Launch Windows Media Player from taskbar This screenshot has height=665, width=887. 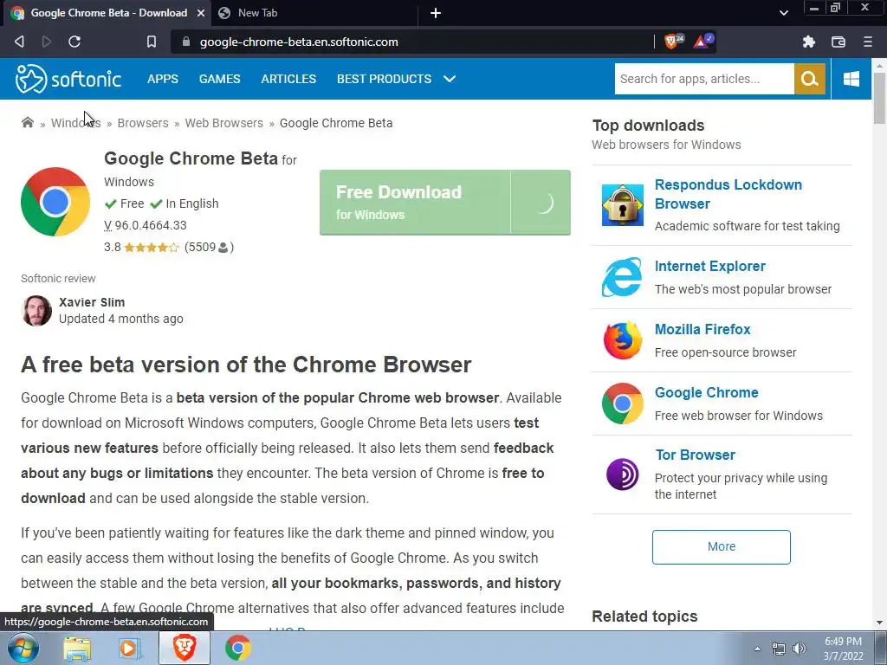[130, 648]
